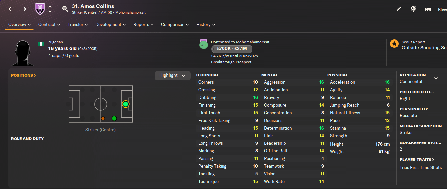The height and width of the screenshot is (189, 447).
Task: Click the orange Scout Report star icon
Action: [394, 44]
